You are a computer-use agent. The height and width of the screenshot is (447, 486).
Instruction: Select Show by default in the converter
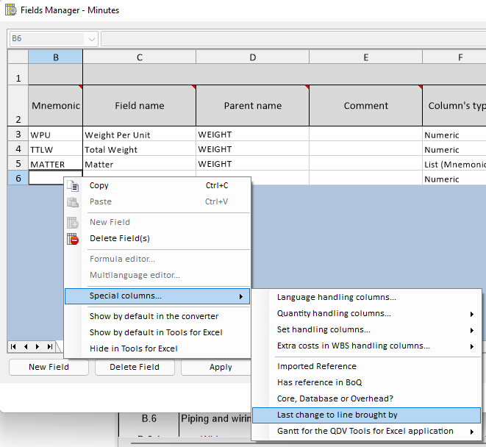pyautogui.click(x=154, y=316)
